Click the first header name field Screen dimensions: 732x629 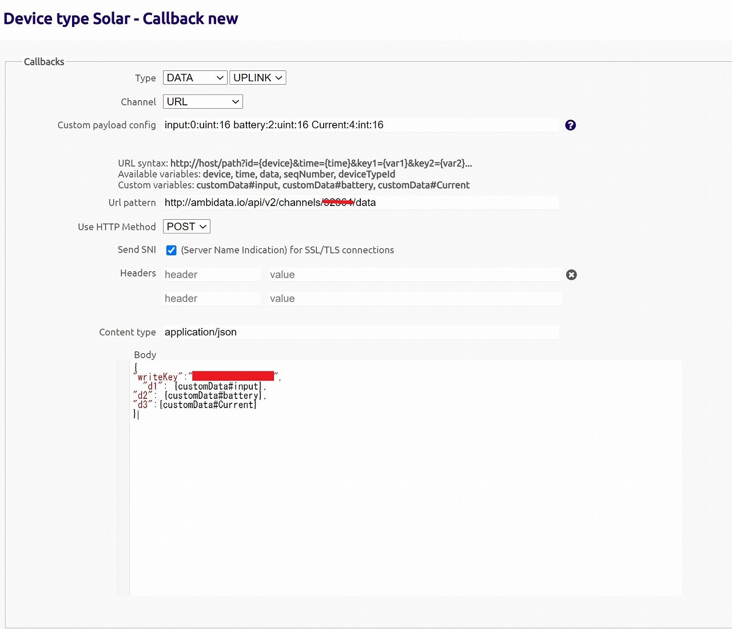coord(211,275)
